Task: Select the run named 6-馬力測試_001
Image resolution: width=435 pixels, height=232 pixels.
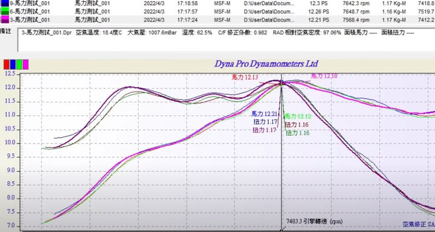Action: tap(30, 11)
